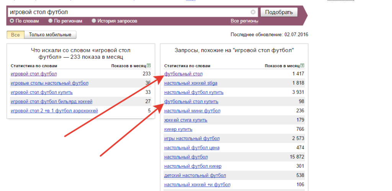Select the По регионам radio button
The width and height of the screenshot is (392, 191).
coord(51,21)
